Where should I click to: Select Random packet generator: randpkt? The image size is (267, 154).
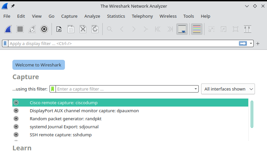pyautogui.click(x=130, y=119)
